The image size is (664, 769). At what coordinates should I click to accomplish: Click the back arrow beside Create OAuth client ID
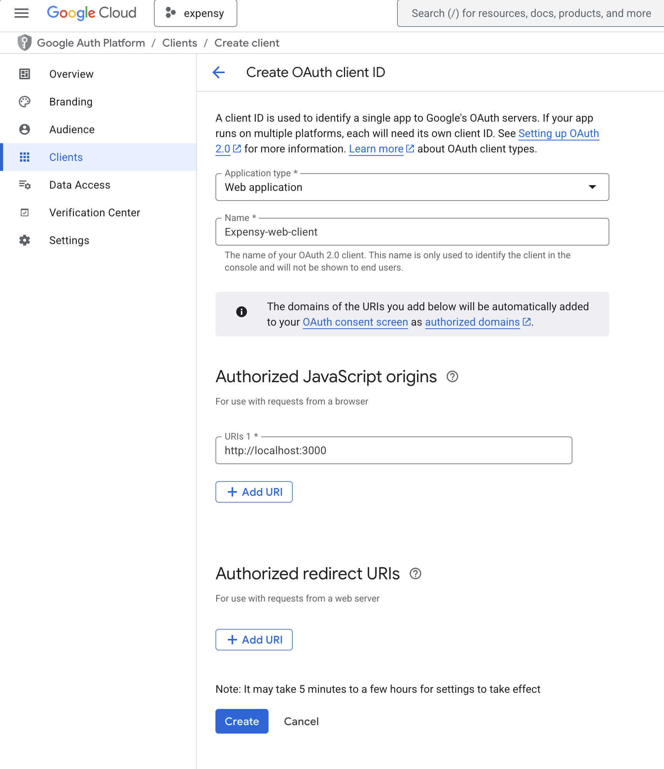pos(219,72)
